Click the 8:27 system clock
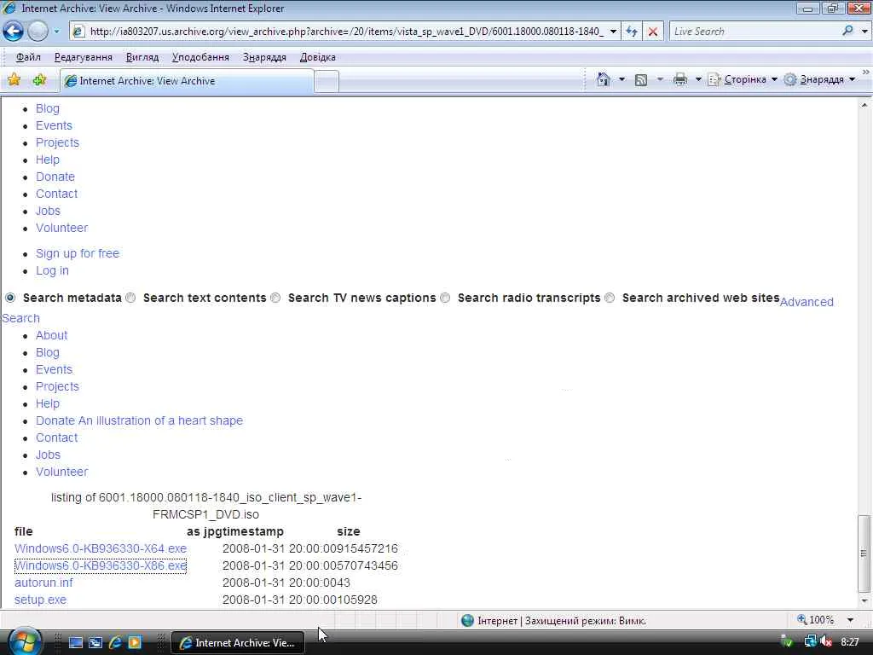 (850, 642)
